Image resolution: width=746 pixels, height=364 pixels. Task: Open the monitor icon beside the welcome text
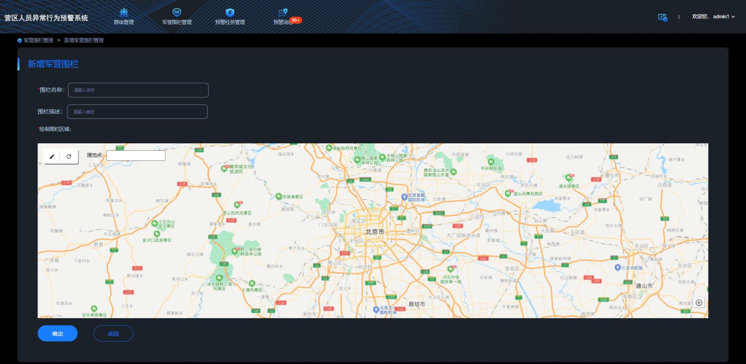663,17
